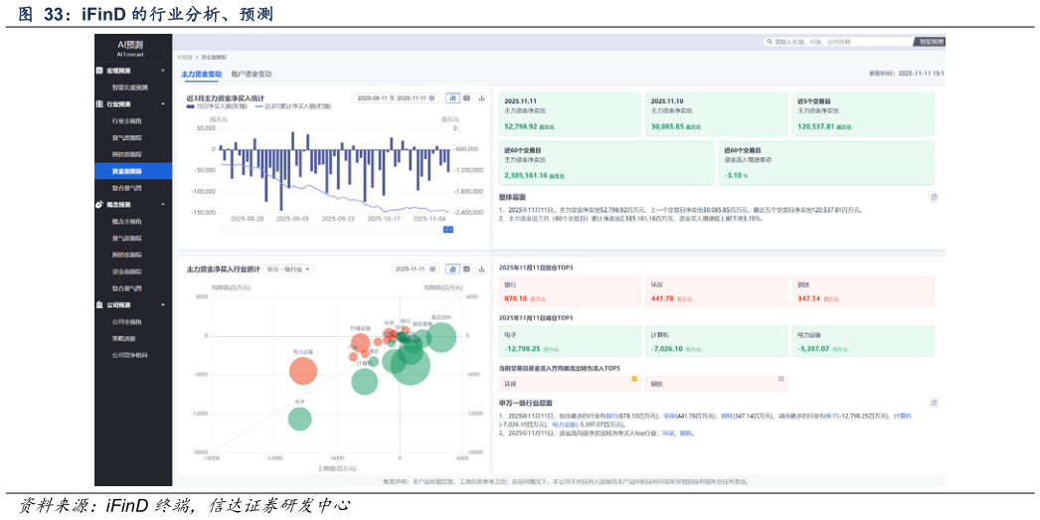Click the bookmark icon on 环保 card

pos(634,379)
